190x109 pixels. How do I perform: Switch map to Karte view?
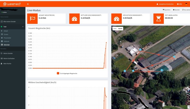[115, 28]
